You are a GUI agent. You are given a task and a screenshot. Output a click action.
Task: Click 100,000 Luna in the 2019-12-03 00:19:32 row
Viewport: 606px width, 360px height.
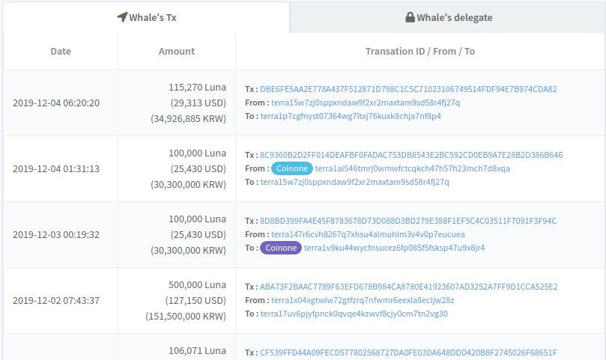coord(197,219)
